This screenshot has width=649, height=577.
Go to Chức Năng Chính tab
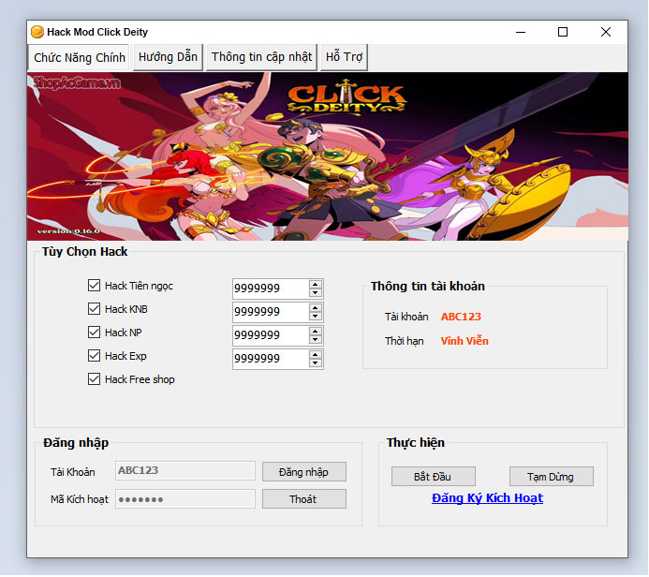80,57
